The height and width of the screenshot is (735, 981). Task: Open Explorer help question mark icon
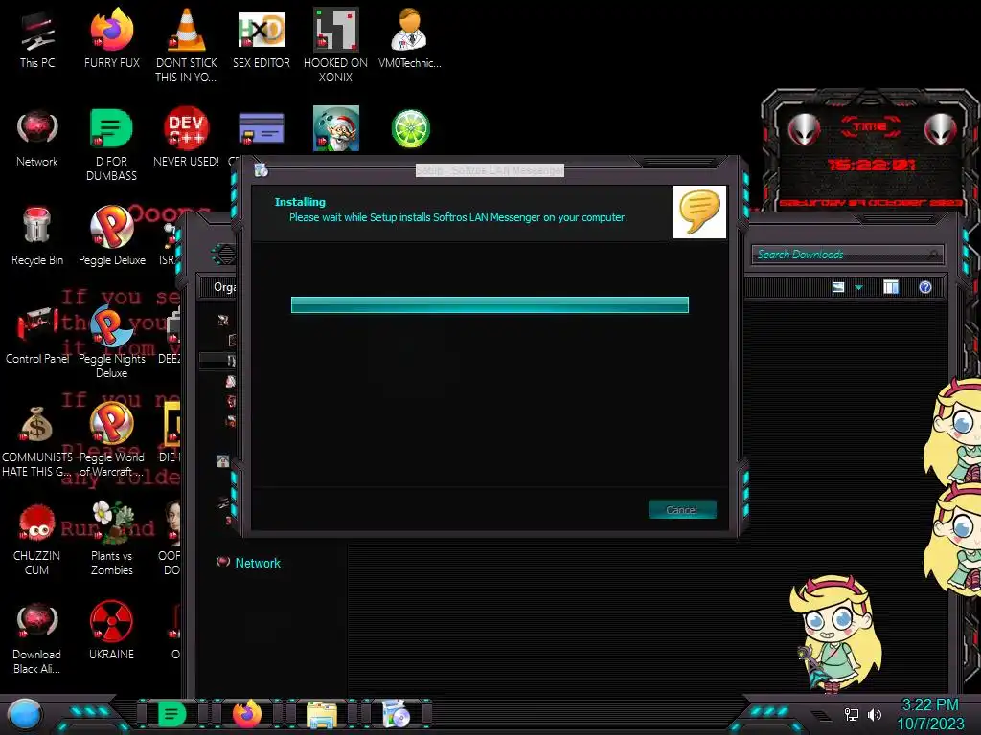[925, 287]
